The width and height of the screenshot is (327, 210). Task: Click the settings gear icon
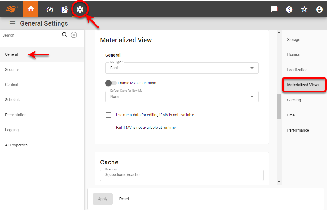point(80,9)
